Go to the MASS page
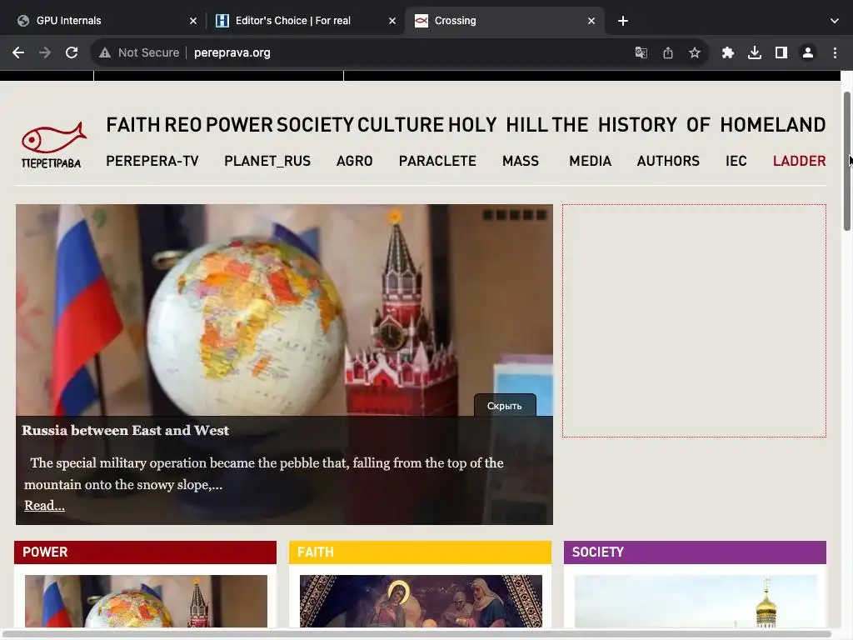Viewport: 853px width, 640px height. click(521, 161)
